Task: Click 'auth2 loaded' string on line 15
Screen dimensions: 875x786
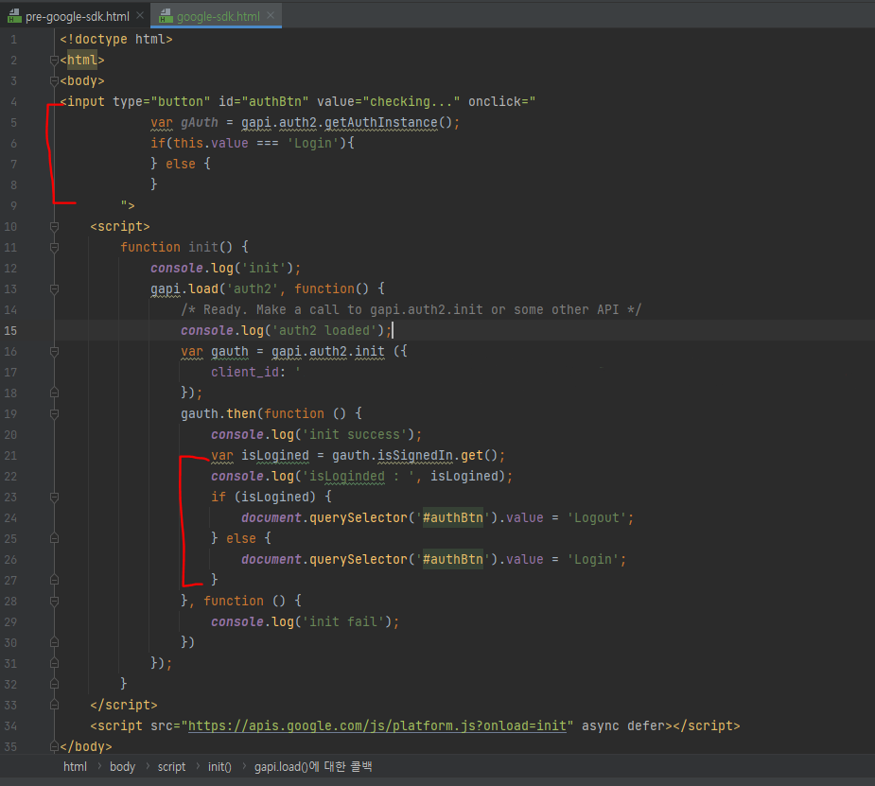Action: tap(324, 331)
